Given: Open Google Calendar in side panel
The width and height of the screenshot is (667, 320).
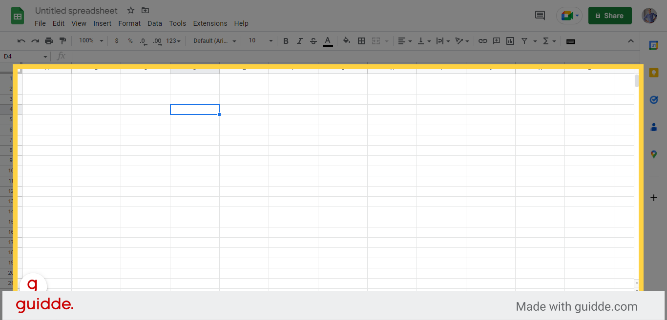Looking at the screenshot, I should point(654,45).
